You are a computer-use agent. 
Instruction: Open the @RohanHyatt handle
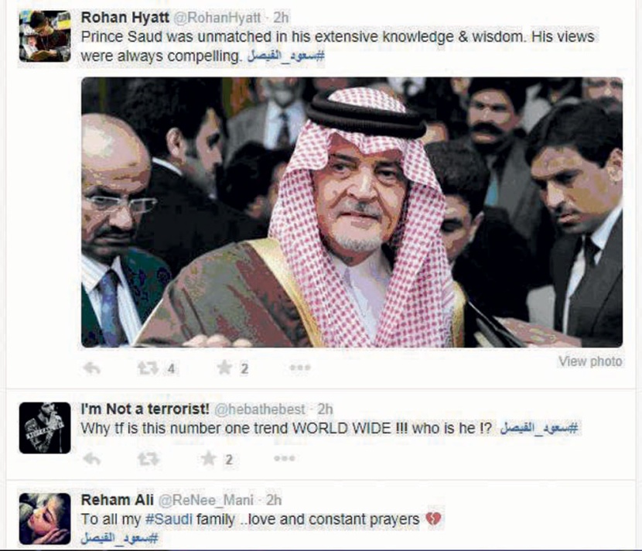(x=217, y=18)
